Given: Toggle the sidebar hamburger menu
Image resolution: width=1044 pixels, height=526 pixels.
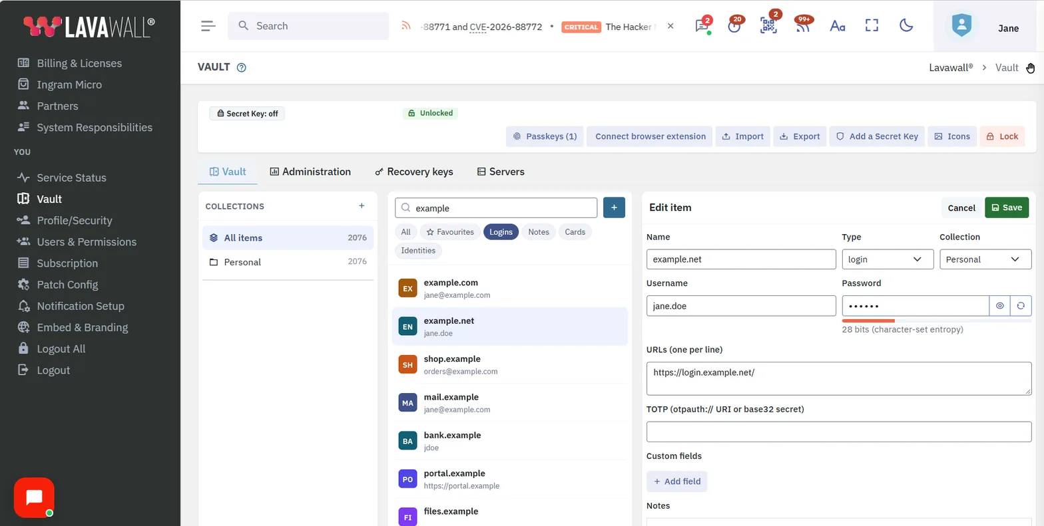Looking at the screenshot, I should click(208, 26).
